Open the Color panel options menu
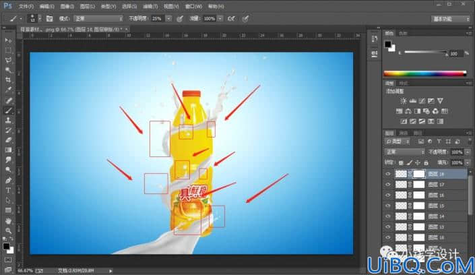 469,33
